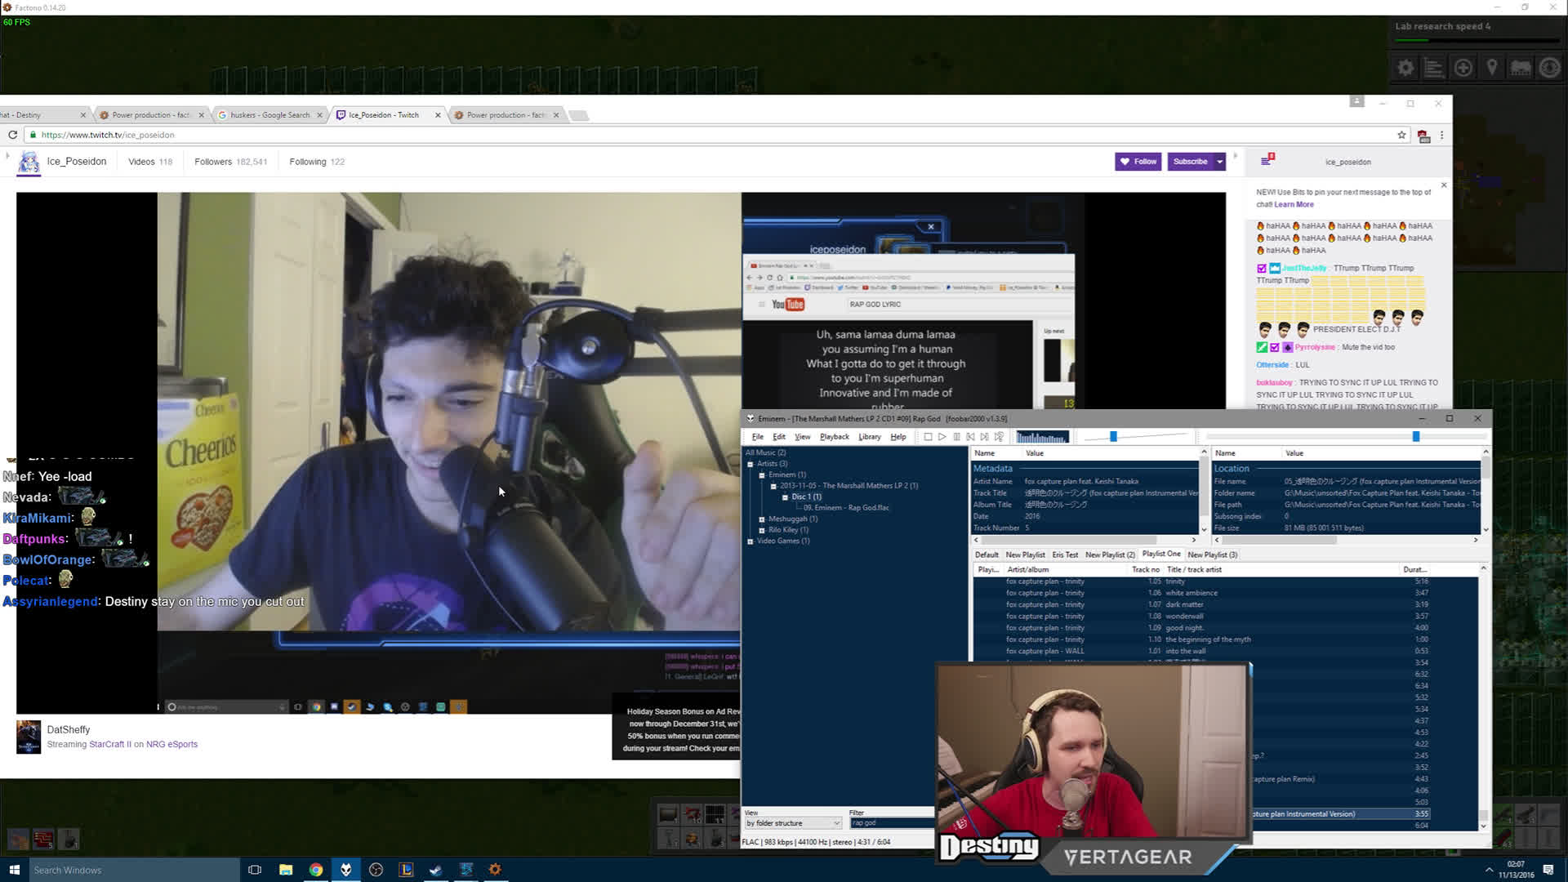This screenshot has width=1568, height=882.
Task: Click the Stop button in foobar2000 toolbar
Action: pos(928,437)
